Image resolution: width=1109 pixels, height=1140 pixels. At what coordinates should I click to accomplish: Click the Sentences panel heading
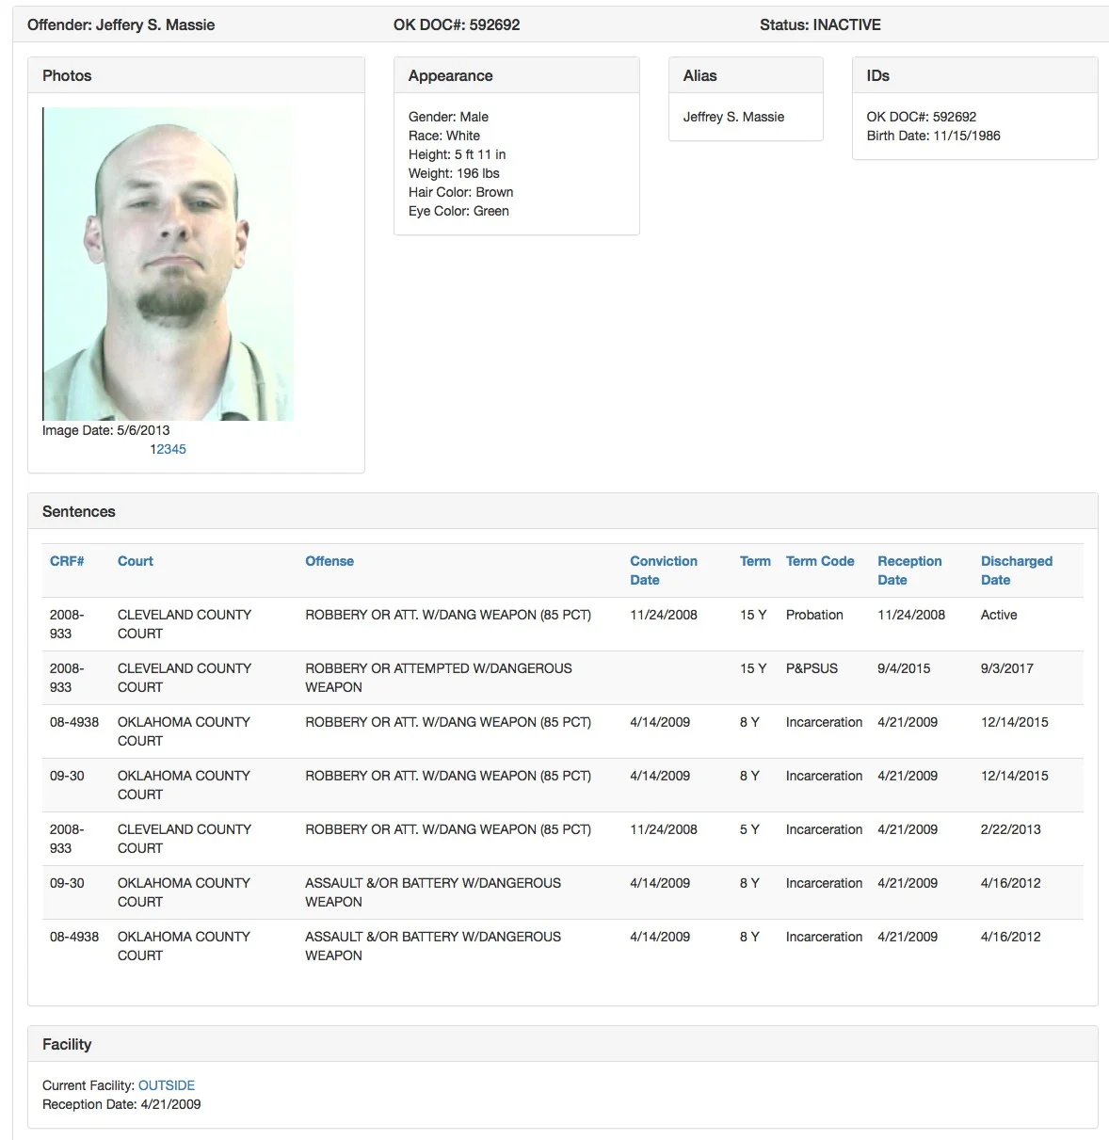(79, 511)
